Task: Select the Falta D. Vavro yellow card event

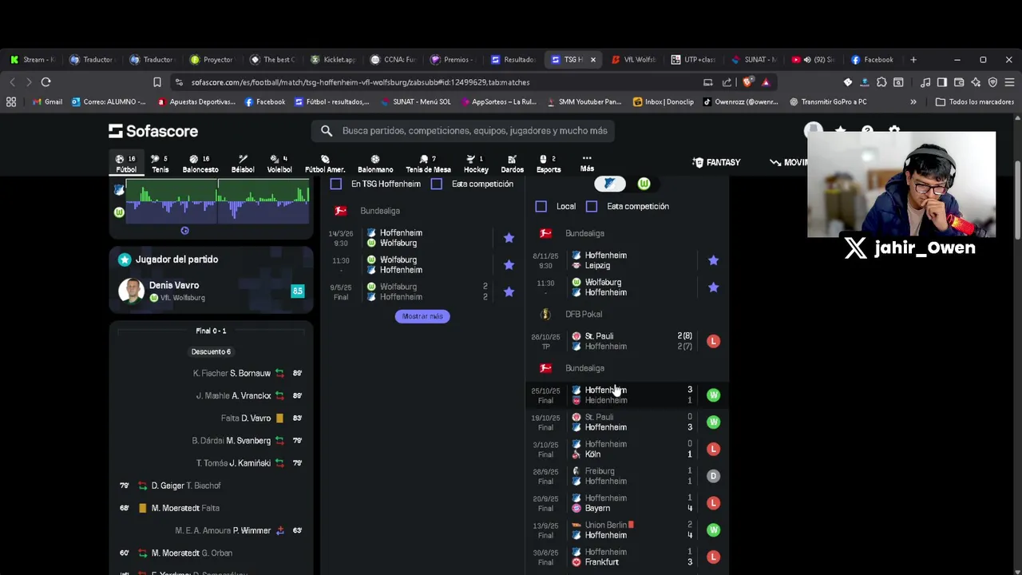Action: click(211, 418)
